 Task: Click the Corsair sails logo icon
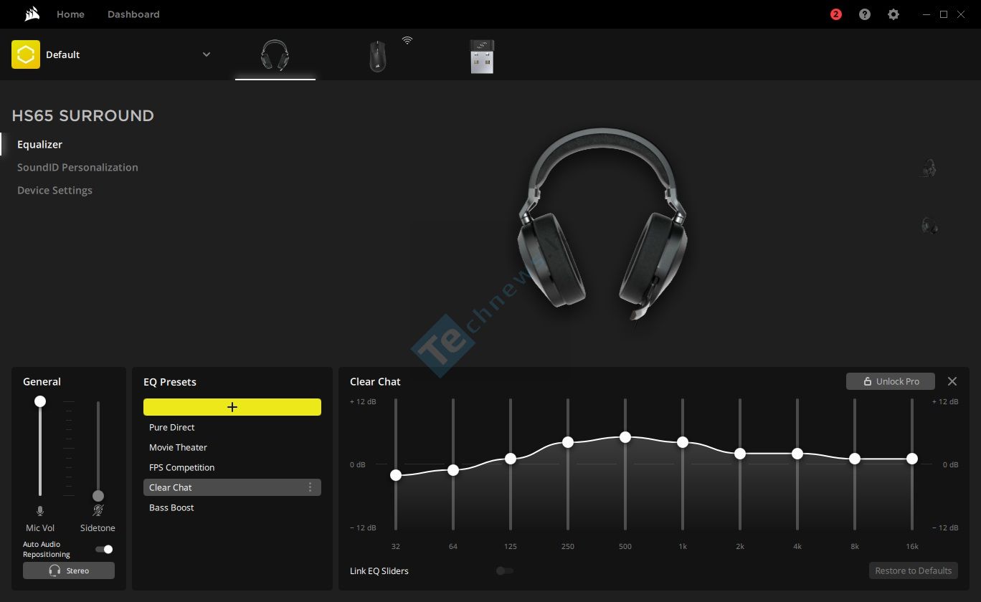(x=32, y=14)
